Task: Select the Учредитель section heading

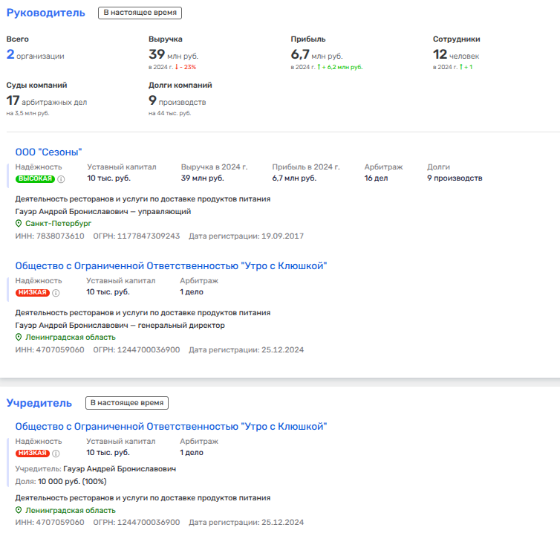Action: coord(39,403)
